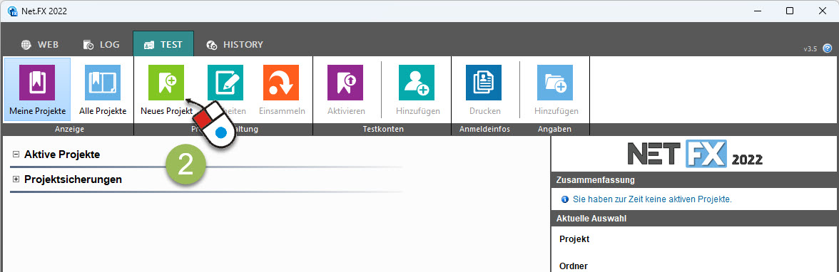The width and height of the screenshot is (839, 272).
Task: Click the Projektsicherungen heading text
Action: pos(73,179)
